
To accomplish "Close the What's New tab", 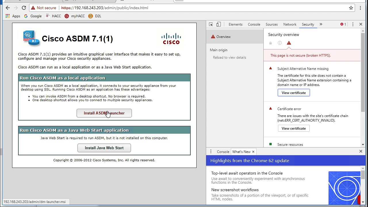I will (x=253, y=152).
